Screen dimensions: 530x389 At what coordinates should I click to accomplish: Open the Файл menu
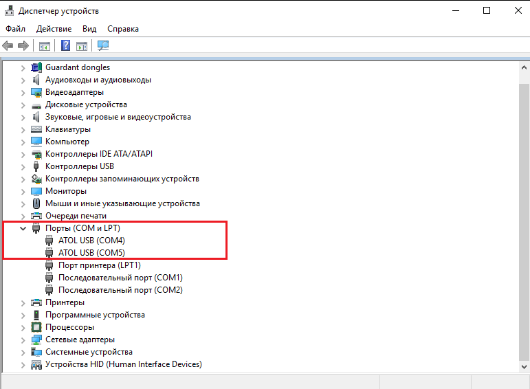pyautogui.click(x=15, y=29)
